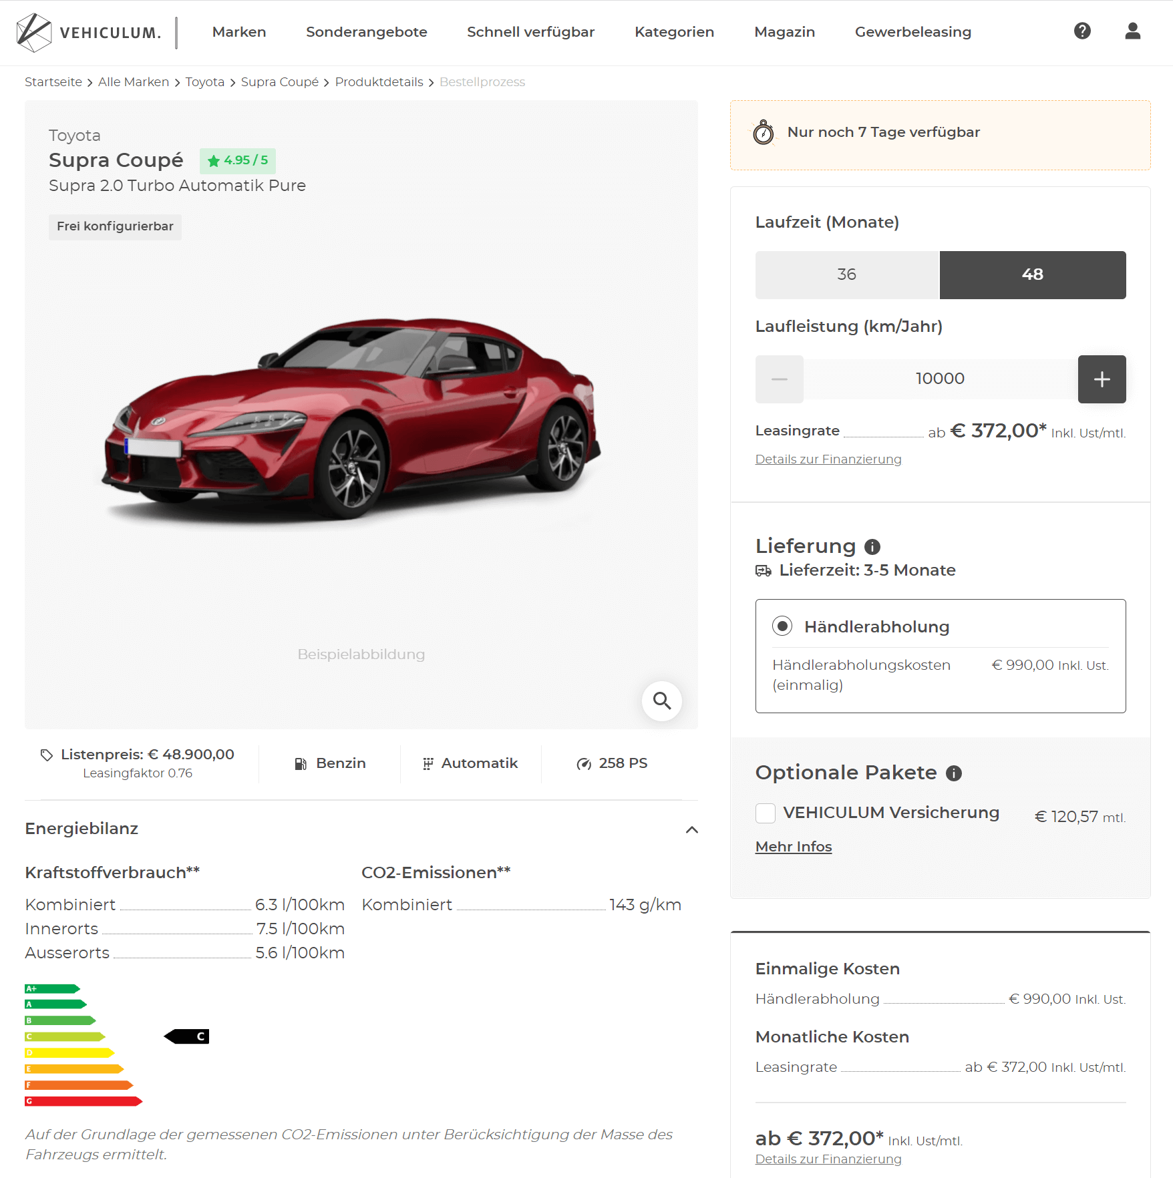Click the Nur noch 7 Tage verfügbar banner

pyautogui.click(x=940, y=135)
